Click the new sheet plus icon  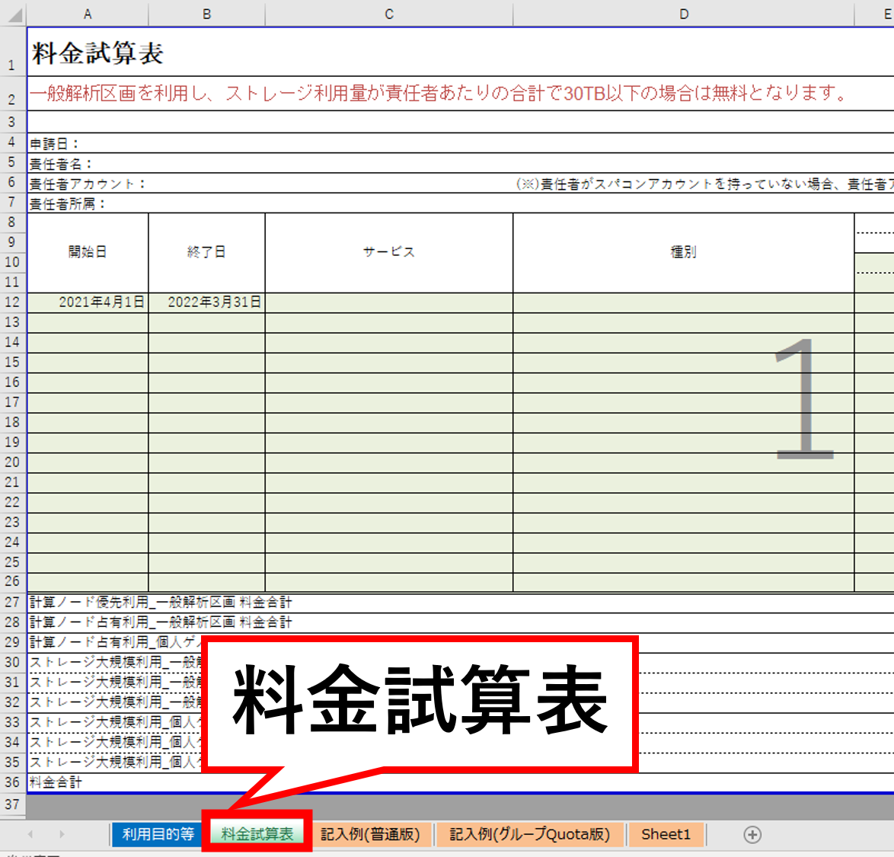click(752, 835)
